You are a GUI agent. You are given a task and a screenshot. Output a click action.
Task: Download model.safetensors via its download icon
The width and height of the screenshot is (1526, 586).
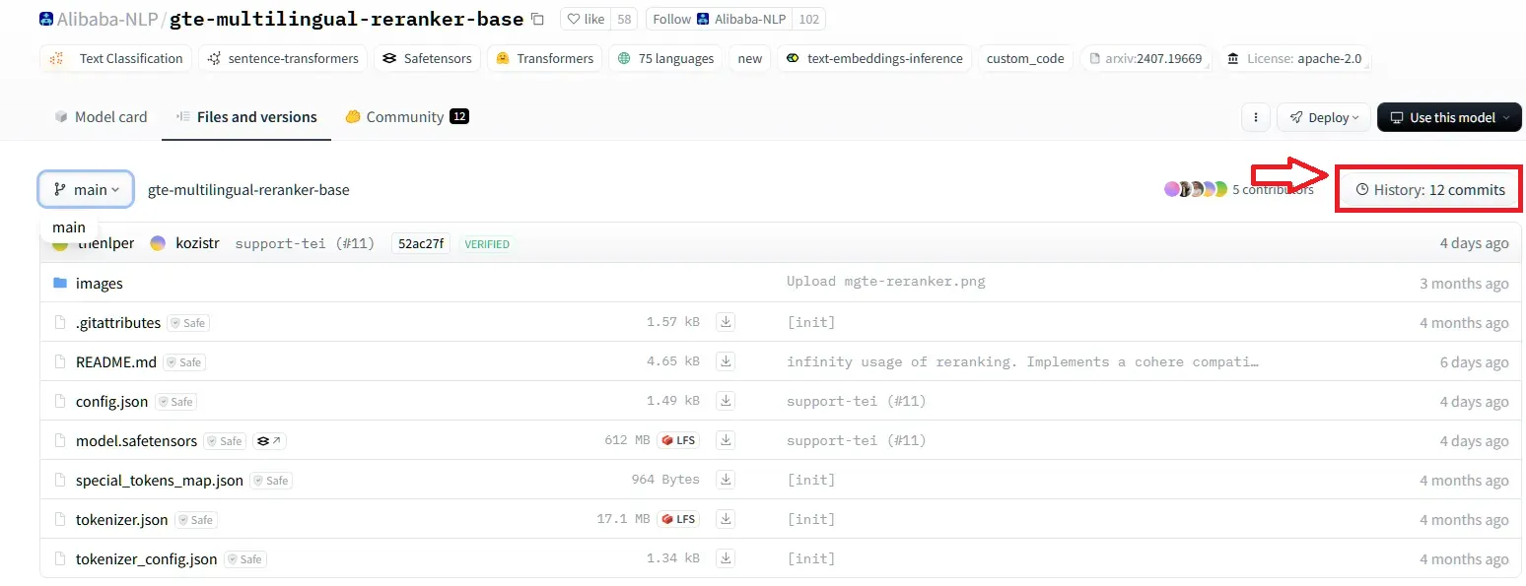(726, 440)
